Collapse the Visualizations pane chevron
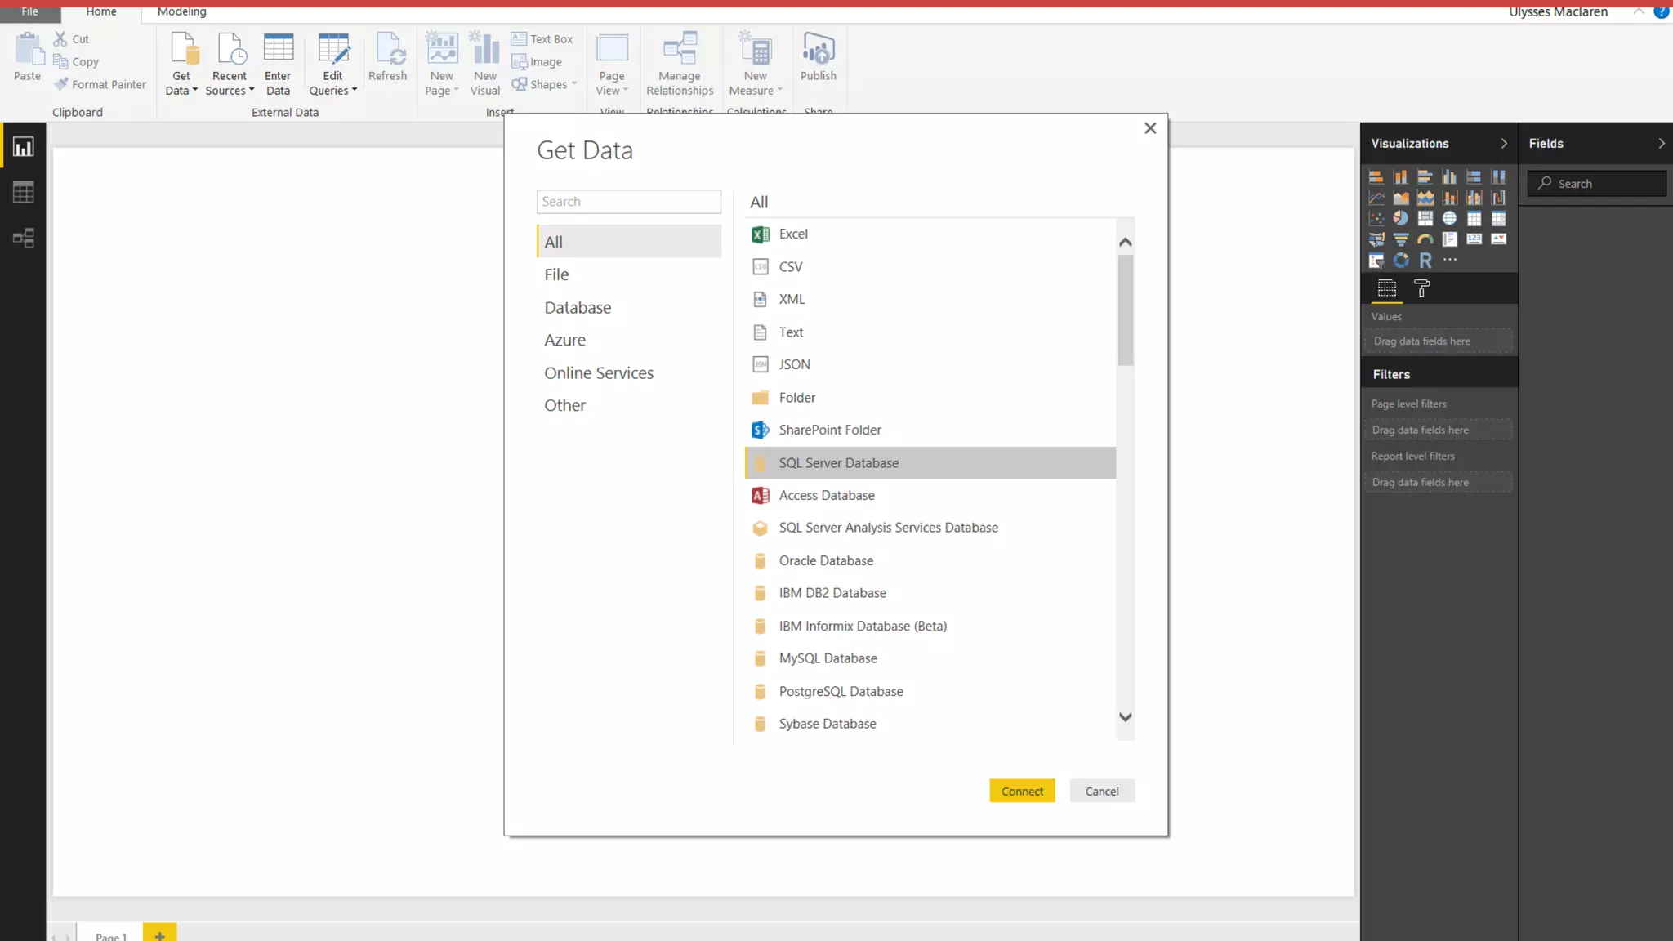The image size is (1673, 941). tap(1503, 143)
